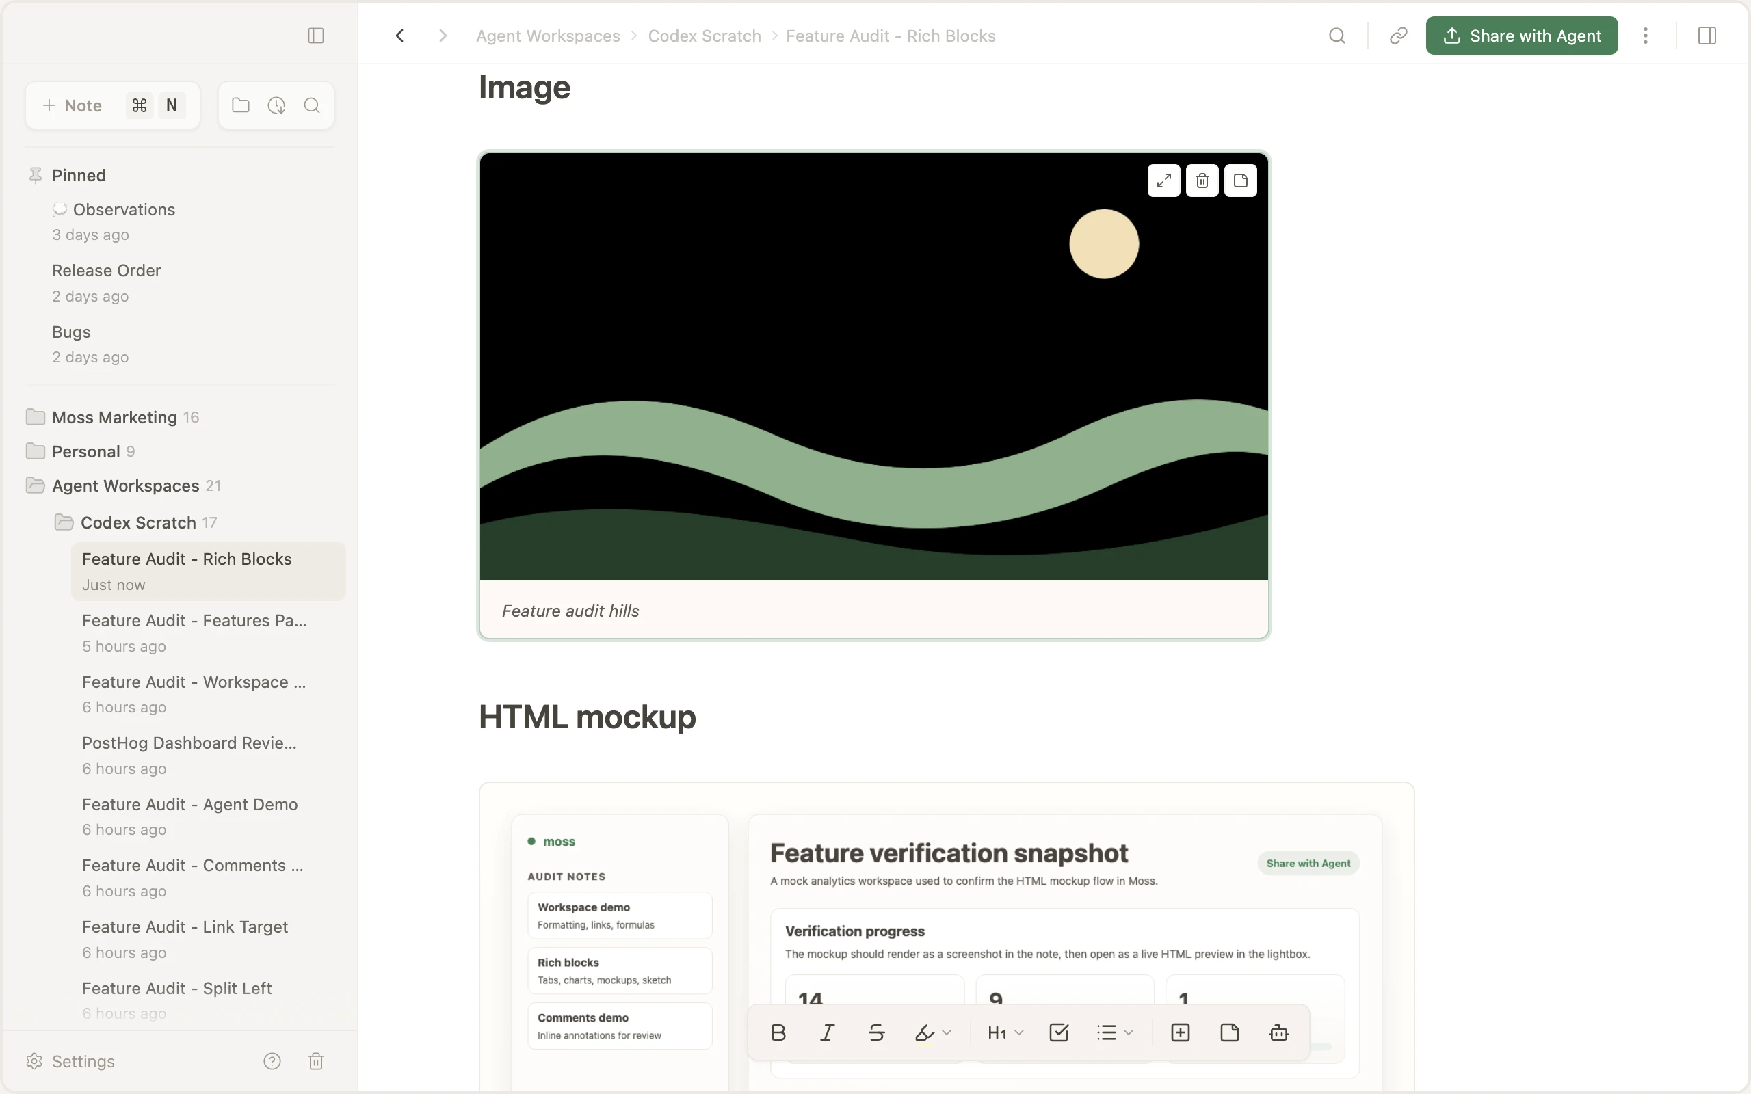The width and height of the screenshot is (1751, 1094).
Task: Apply italic formatting from the toolbar
Action: click(827, 1032)
